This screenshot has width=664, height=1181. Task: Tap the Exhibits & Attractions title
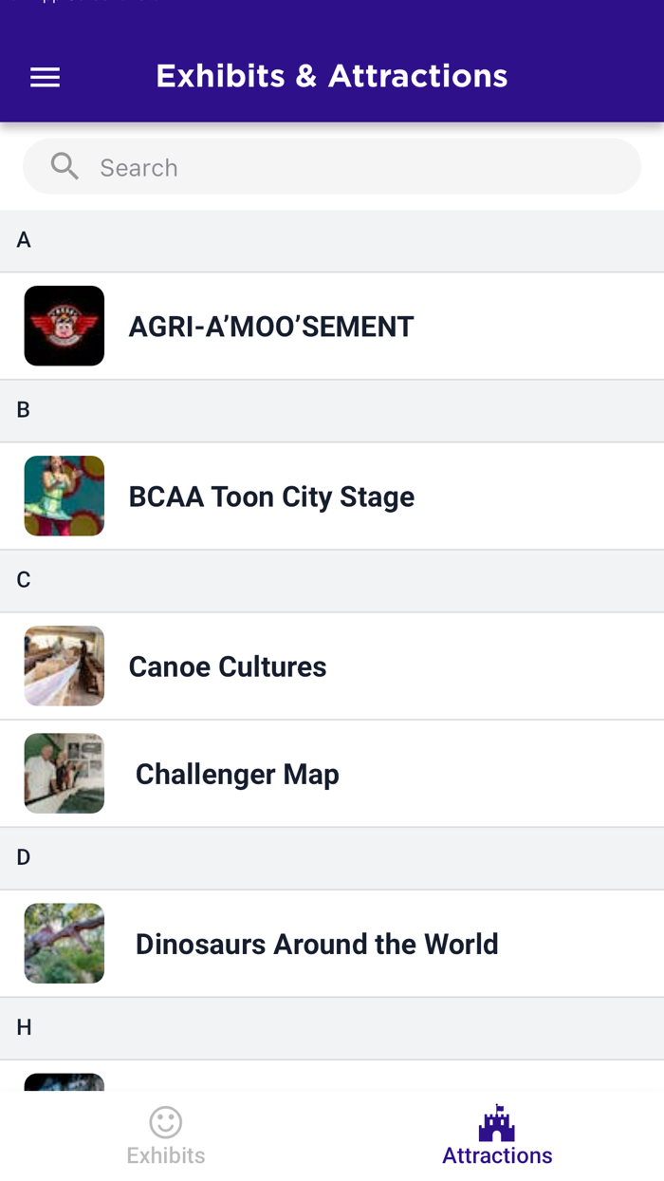click(x=332, y=76)
